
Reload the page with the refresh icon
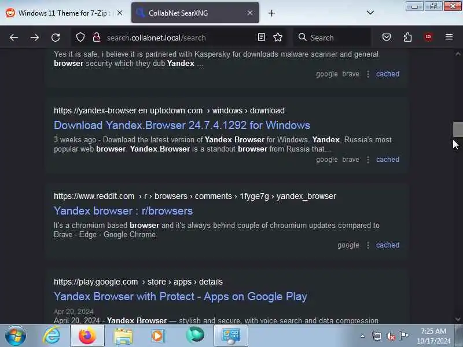pyautogui.click(x=56, y=38)
